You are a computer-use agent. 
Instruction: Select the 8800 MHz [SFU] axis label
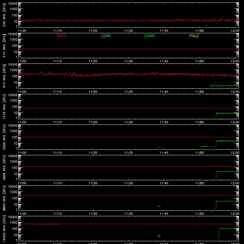click(4, 198)
